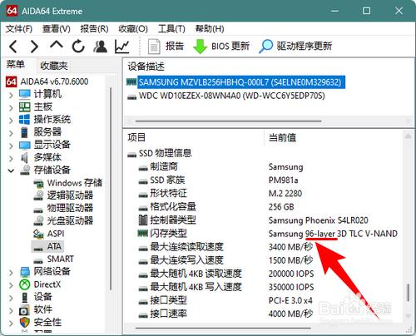Open the graph chart toolbar icon

click(122, 47)
